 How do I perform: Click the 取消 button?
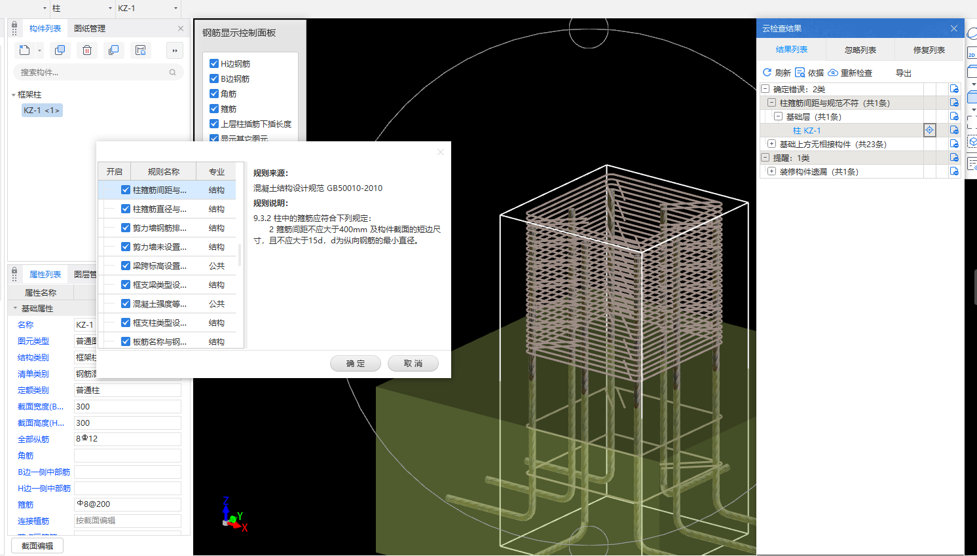point(413,364)
